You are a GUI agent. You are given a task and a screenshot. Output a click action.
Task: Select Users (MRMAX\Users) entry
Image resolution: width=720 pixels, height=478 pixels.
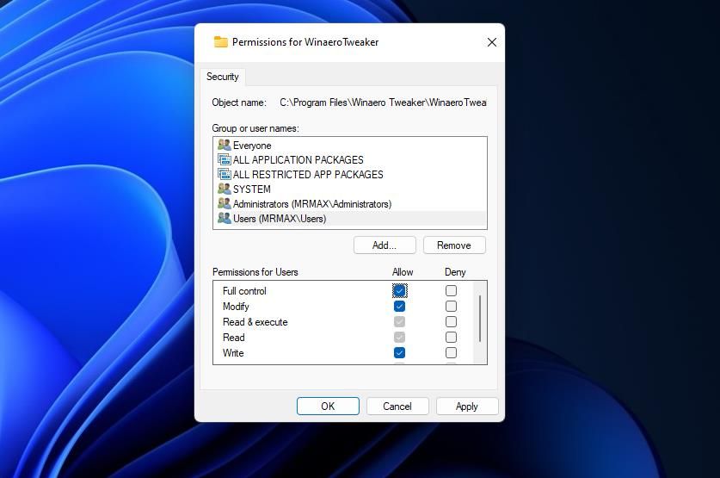[x=349, y=218]
